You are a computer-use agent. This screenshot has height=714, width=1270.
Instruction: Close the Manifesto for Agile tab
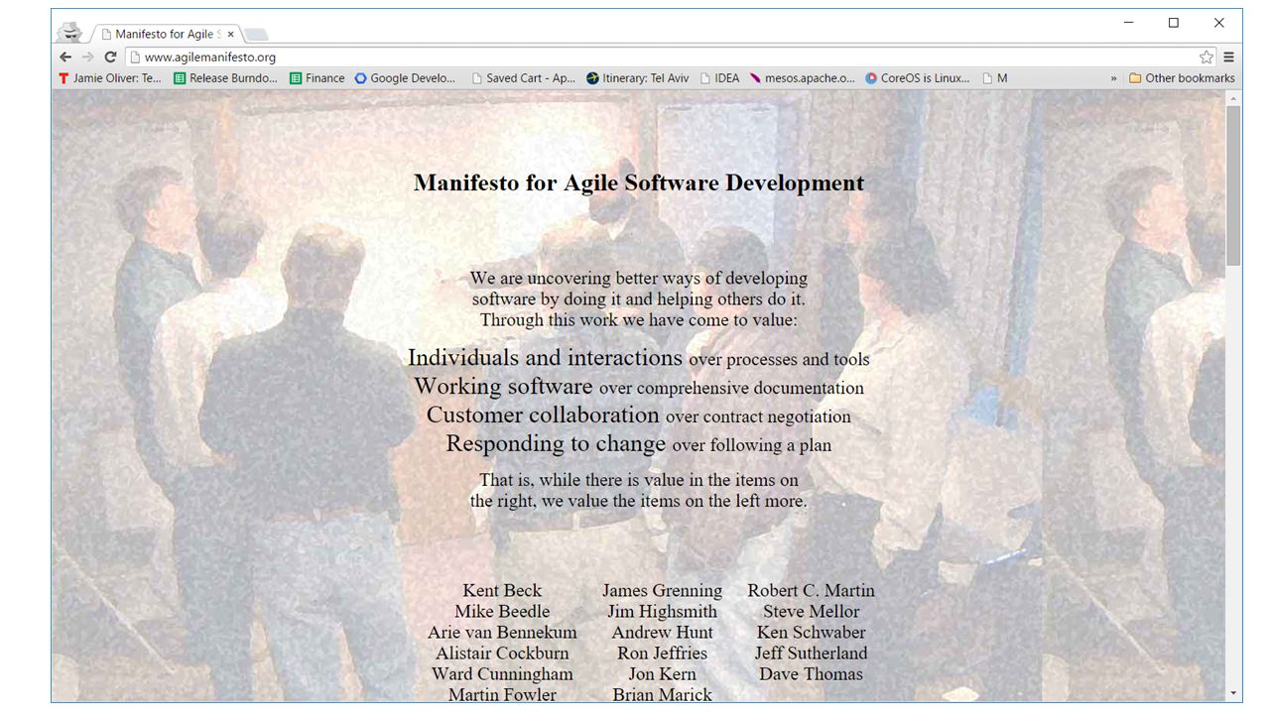230,34
